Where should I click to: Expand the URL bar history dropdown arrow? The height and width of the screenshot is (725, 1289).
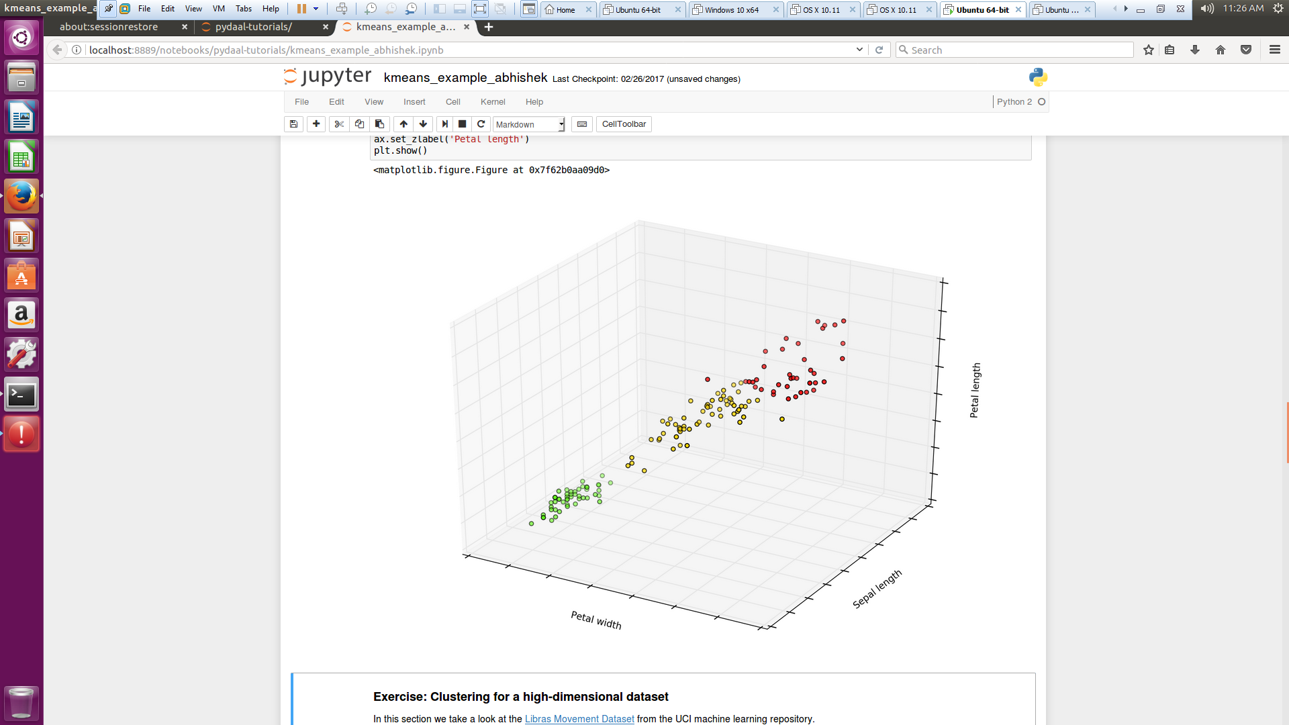(859, 50)
